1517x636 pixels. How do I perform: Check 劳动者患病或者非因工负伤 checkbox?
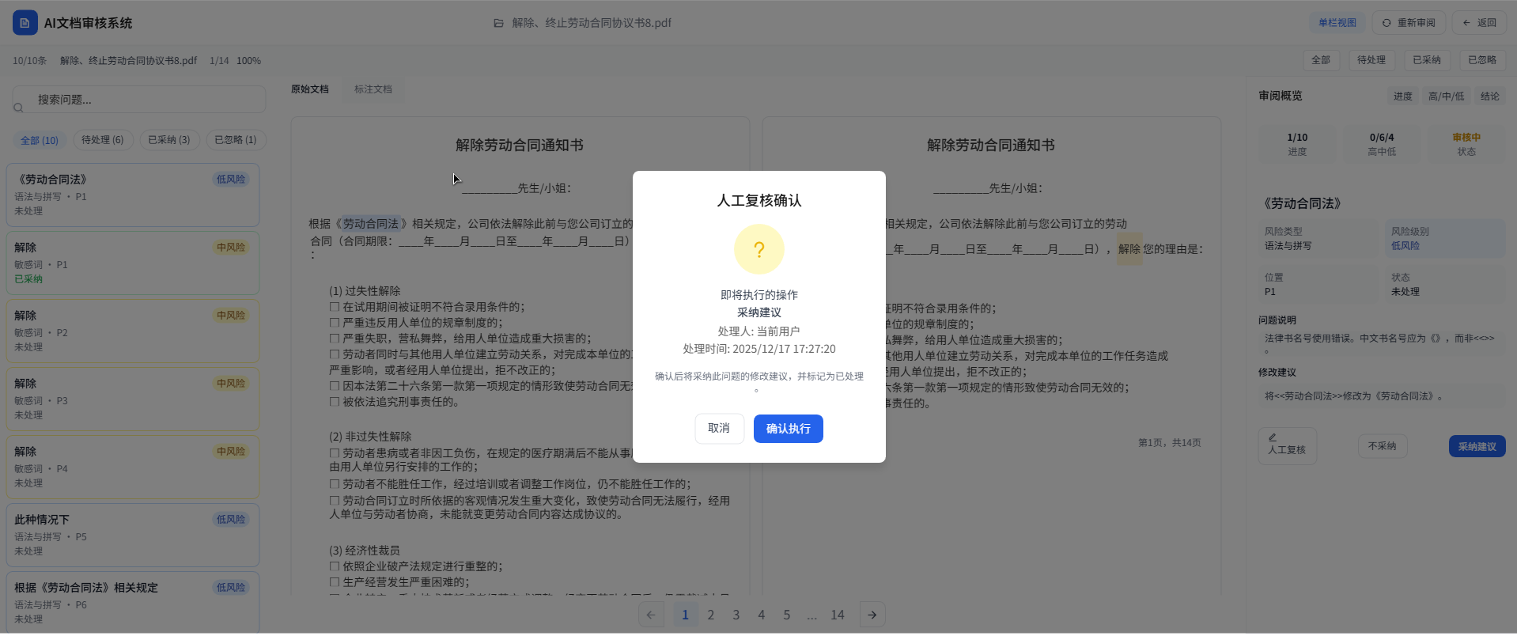pyautogui.click(x=335, y=453)
